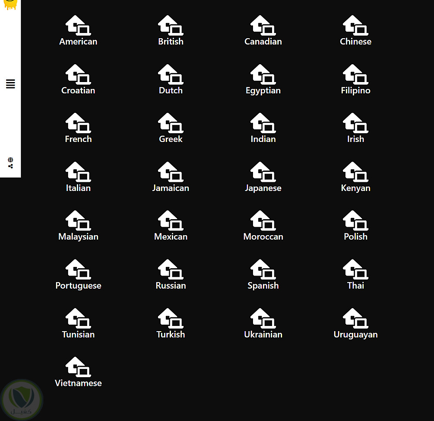Image resolution: width=434 pixels, height=421 pixels.
Task: Open the Tunisian category icon
Action: (78, 318)
